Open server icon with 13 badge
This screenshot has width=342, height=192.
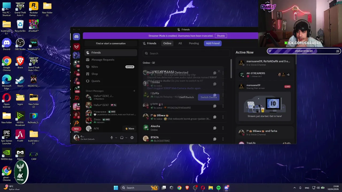77,106
